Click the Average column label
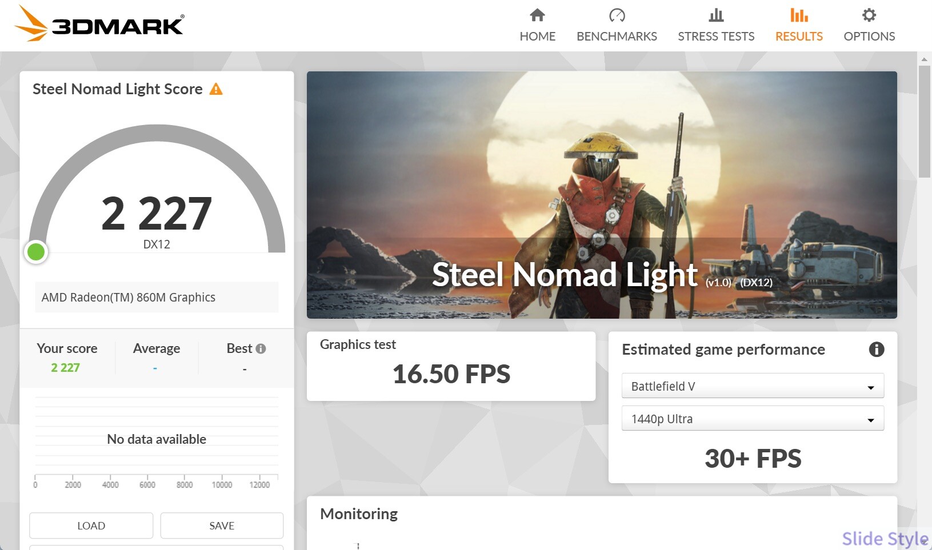 (157, 348)
